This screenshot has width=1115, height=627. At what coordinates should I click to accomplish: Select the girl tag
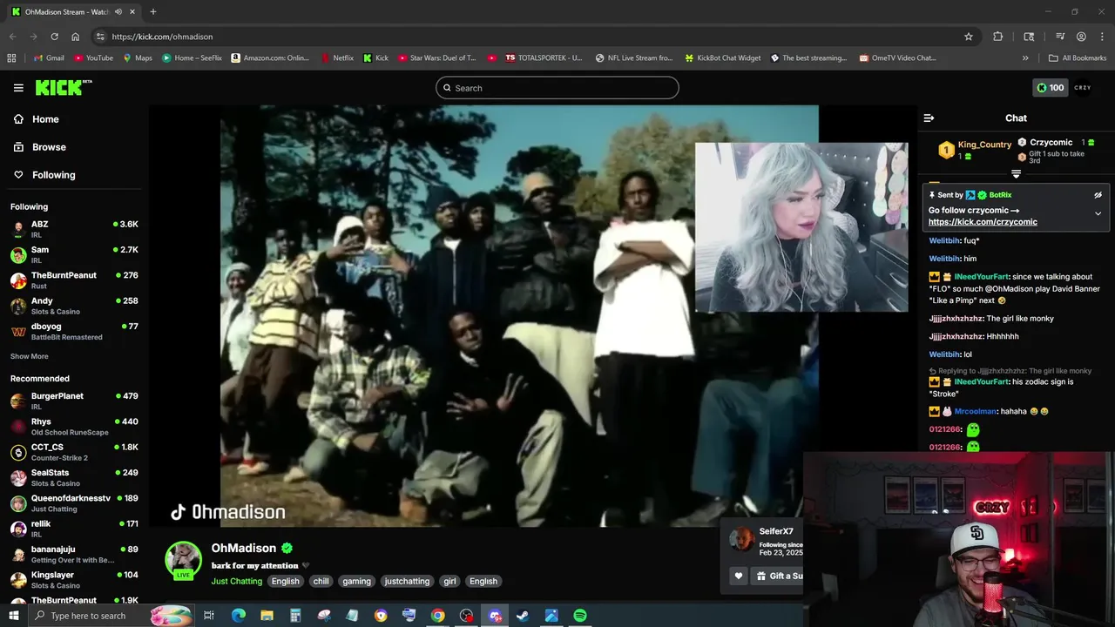click(449, 581)
